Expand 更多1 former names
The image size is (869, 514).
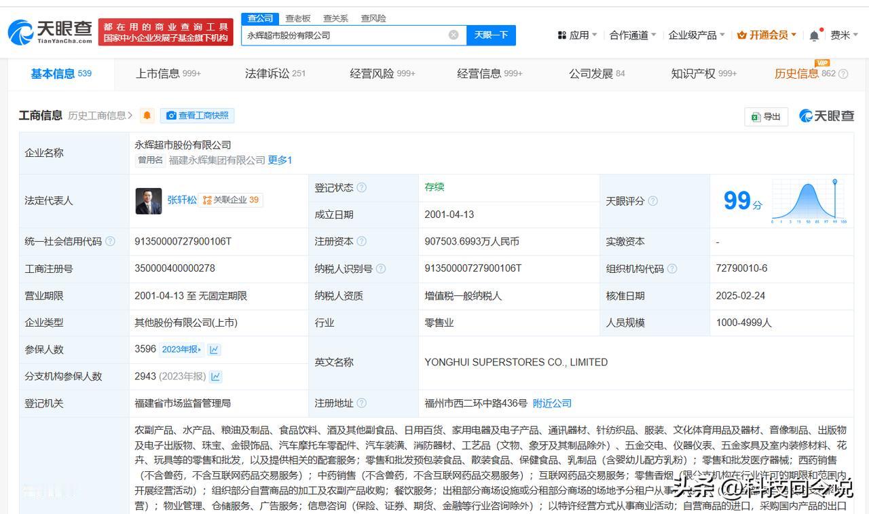(x=280, y=160)
